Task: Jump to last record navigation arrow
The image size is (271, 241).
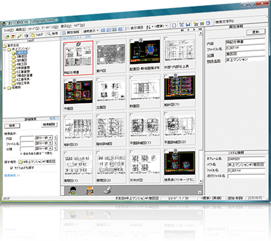Action: [x=200, y=29]
